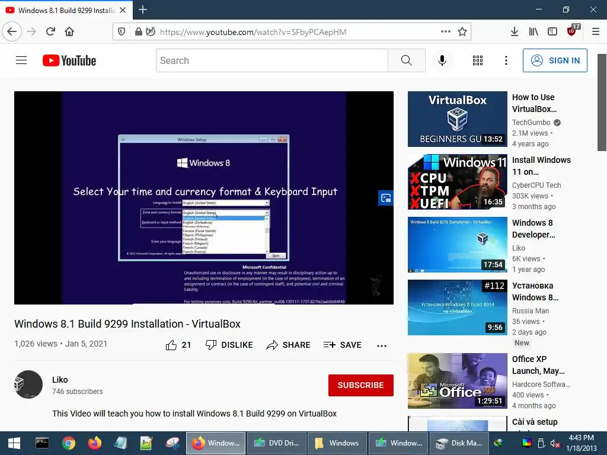
Task: Open YouTube apps grid
Action: (x=478, y=60)
